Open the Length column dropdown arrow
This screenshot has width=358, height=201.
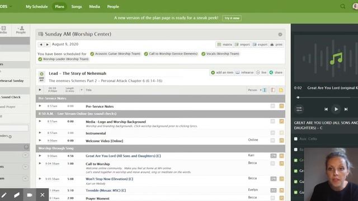coord(82,90)
